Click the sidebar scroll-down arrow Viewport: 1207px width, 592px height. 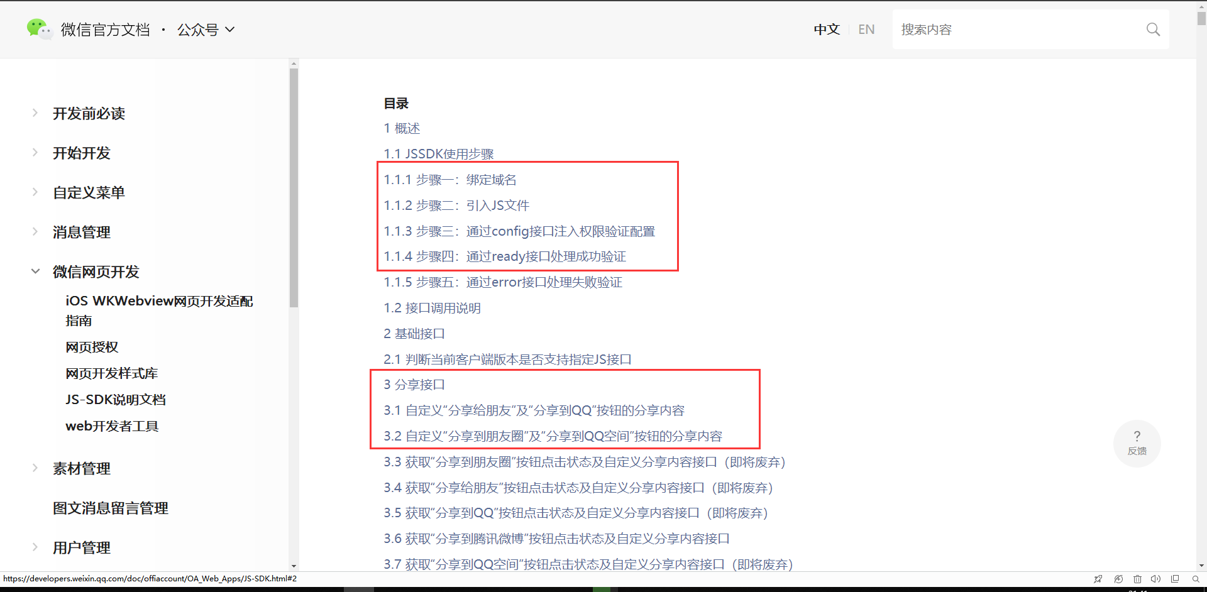(x=294, y=566)
